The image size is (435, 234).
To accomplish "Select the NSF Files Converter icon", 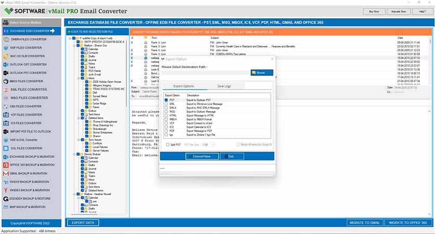I will coord(6,48).
